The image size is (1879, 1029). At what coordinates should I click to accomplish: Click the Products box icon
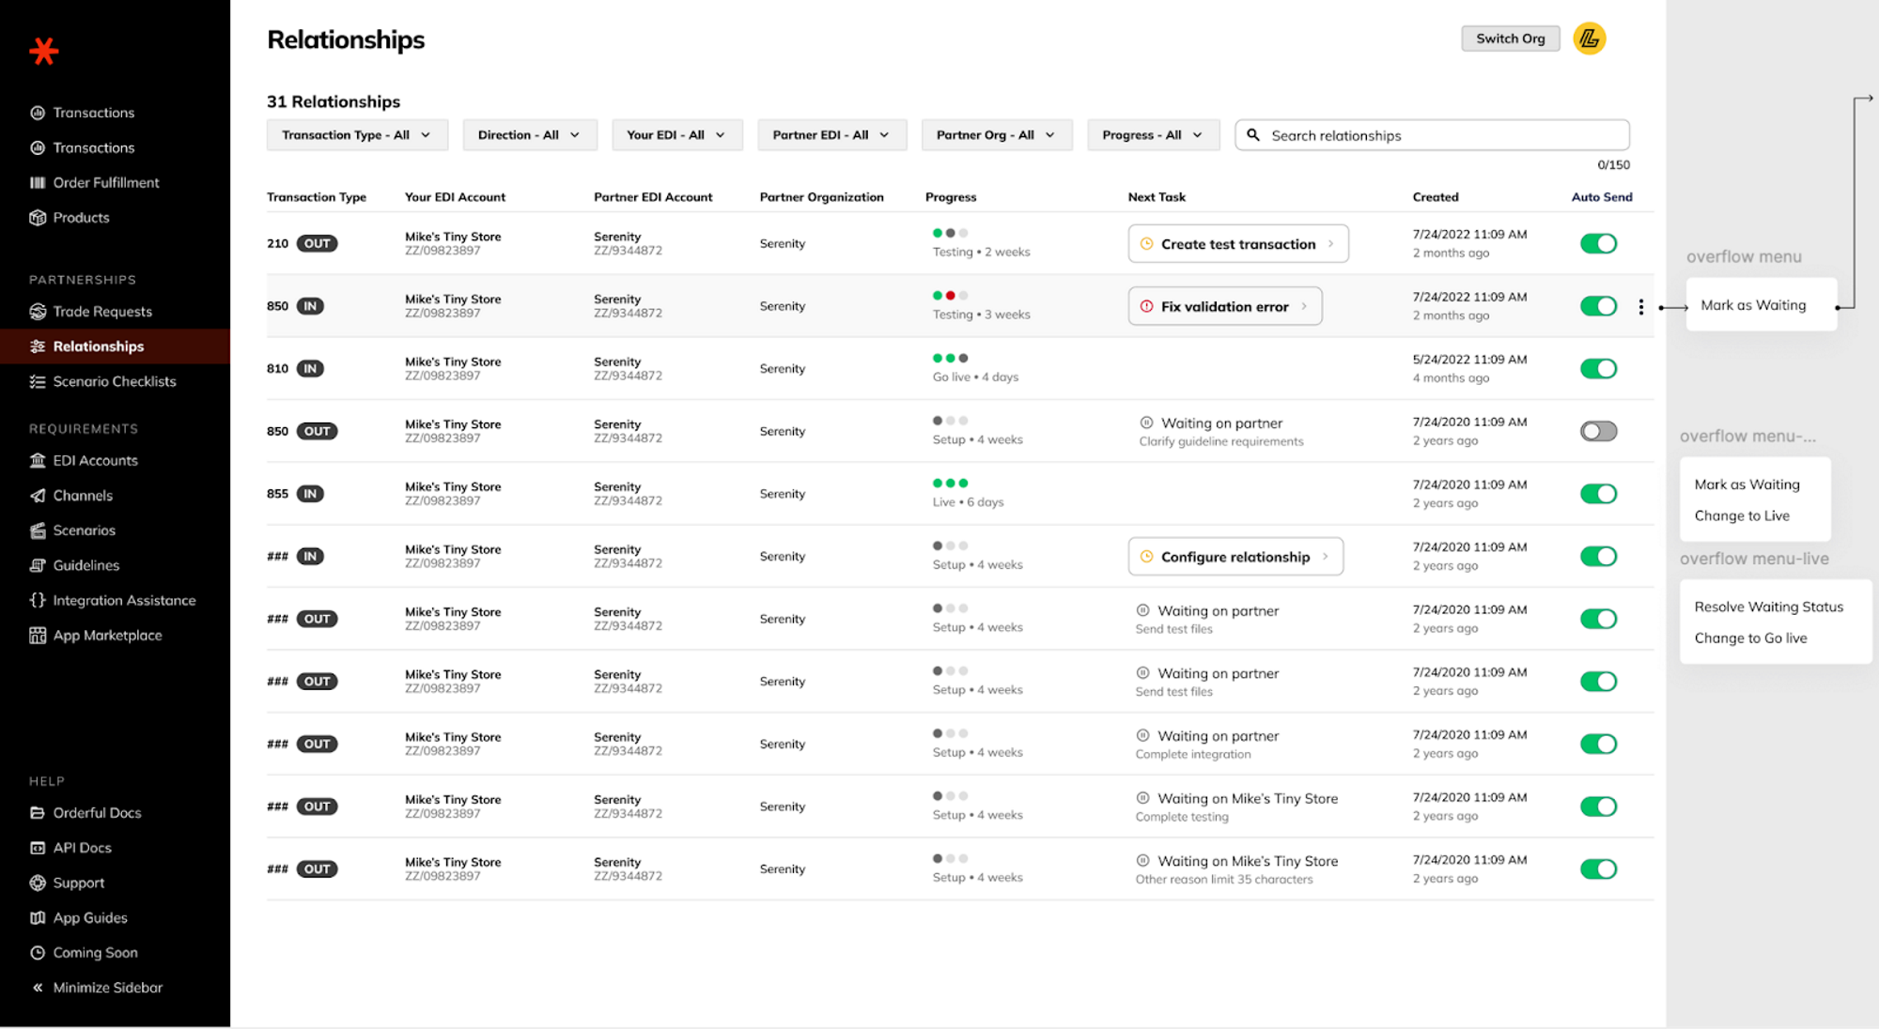click(38, 218)
